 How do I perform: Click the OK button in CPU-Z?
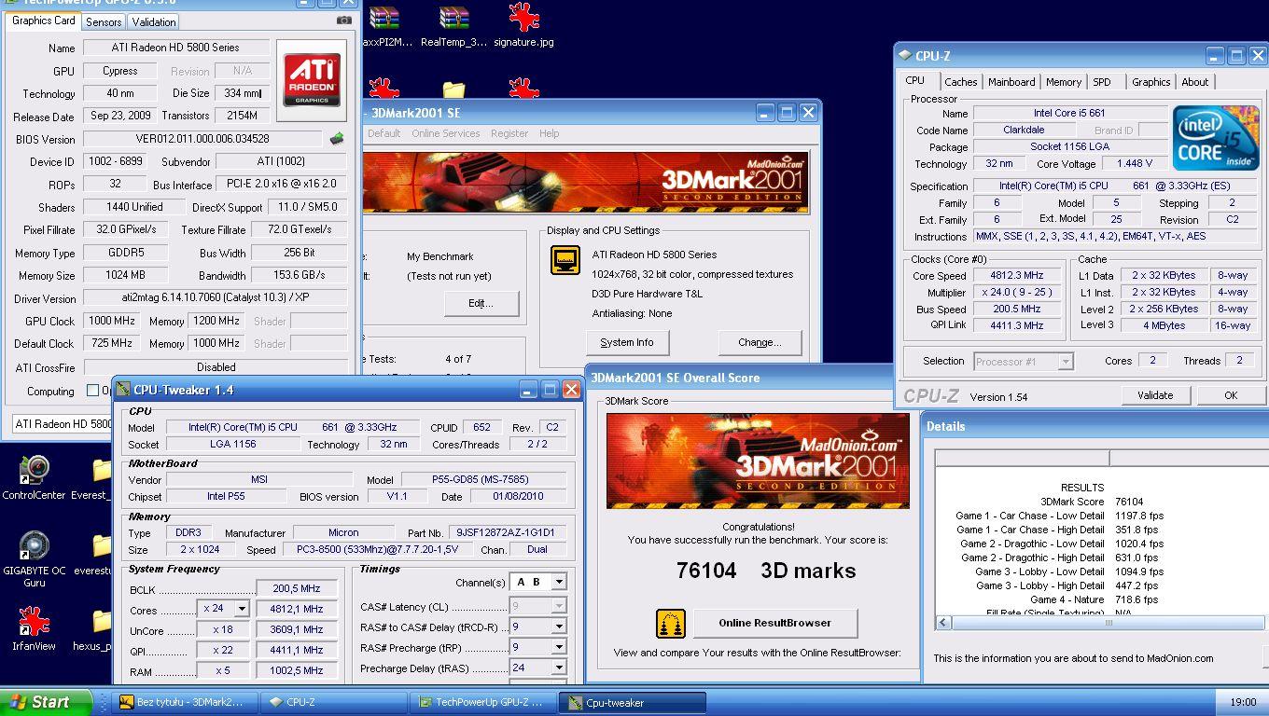point(1231,395)
